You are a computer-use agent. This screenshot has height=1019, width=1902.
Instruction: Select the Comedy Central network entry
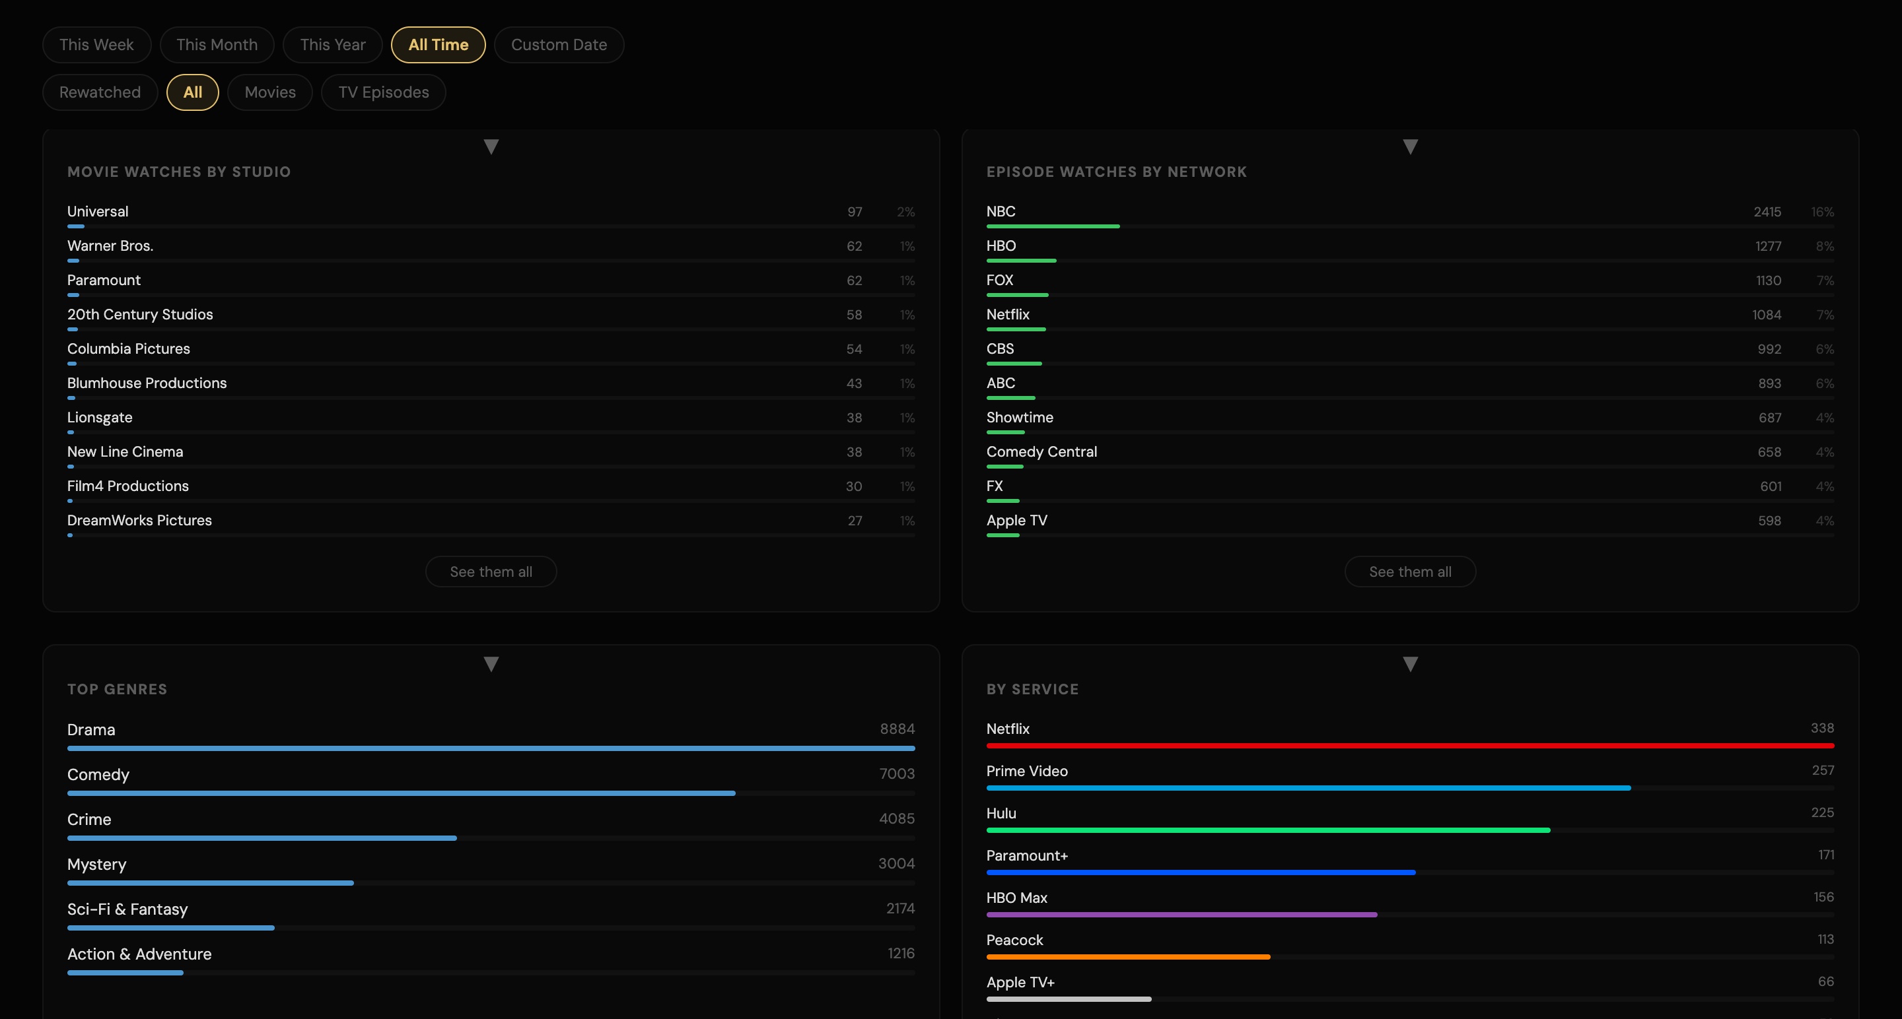coord(1410,455)
